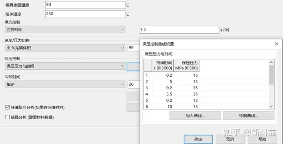Image resolution: width=283 pixels, height=144 pixels.
Task: Click the 取消 button
Action: tap(230, 139)
